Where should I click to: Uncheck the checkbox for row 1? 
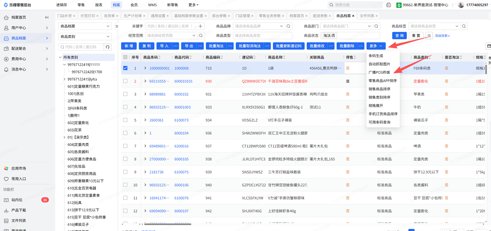(x=125, y=68)
